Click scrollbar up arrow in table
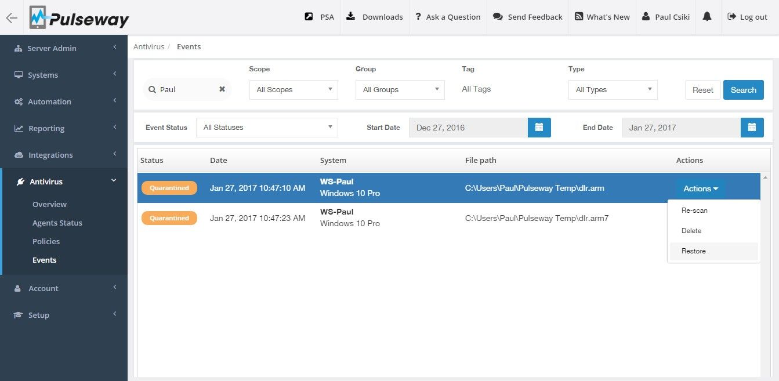The image size is (779, 381). 766,177
